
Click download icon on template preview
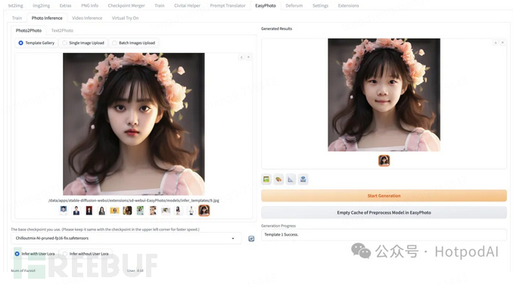point(241,57)
